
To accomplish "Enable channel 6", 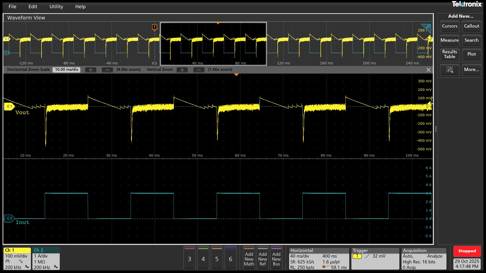I will 230,258.
